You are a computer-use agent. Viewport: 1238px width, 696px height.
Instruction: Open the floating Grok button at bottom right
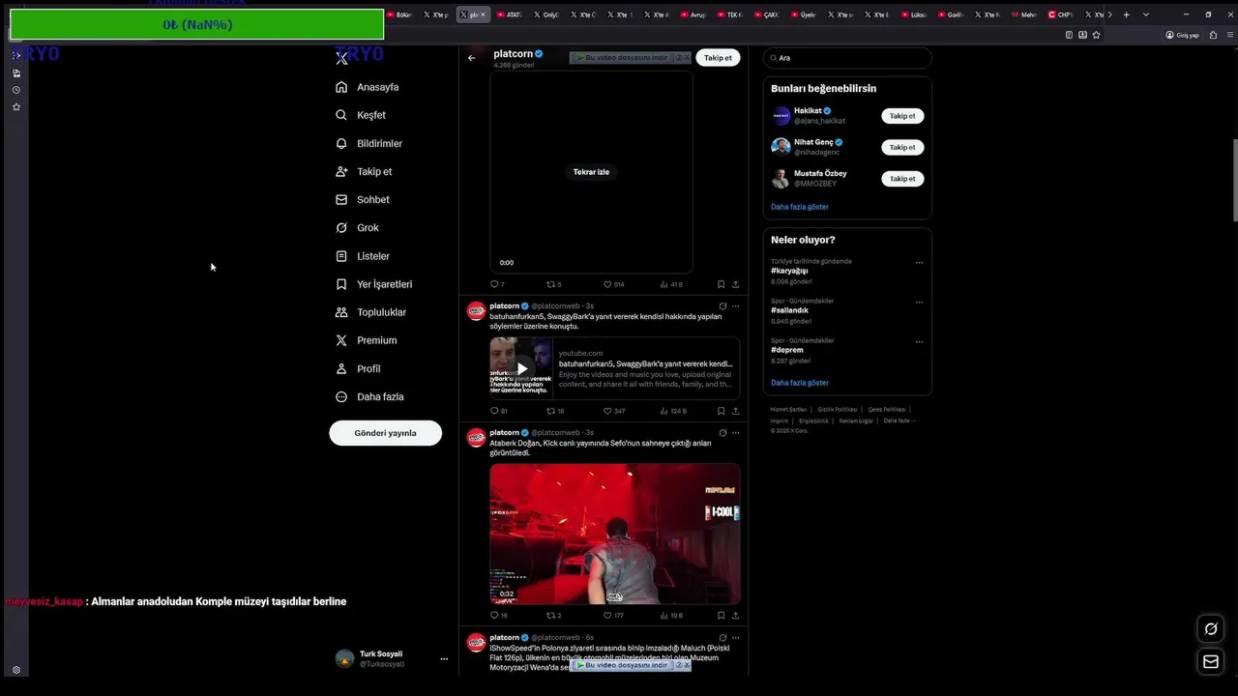(1210, 629)
